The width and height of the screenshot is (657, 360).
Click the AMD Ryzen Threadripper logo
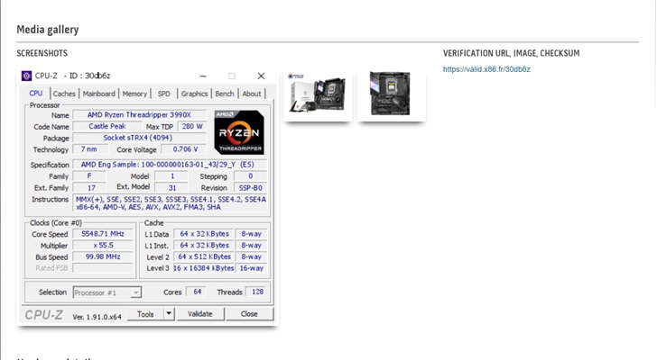239,132
